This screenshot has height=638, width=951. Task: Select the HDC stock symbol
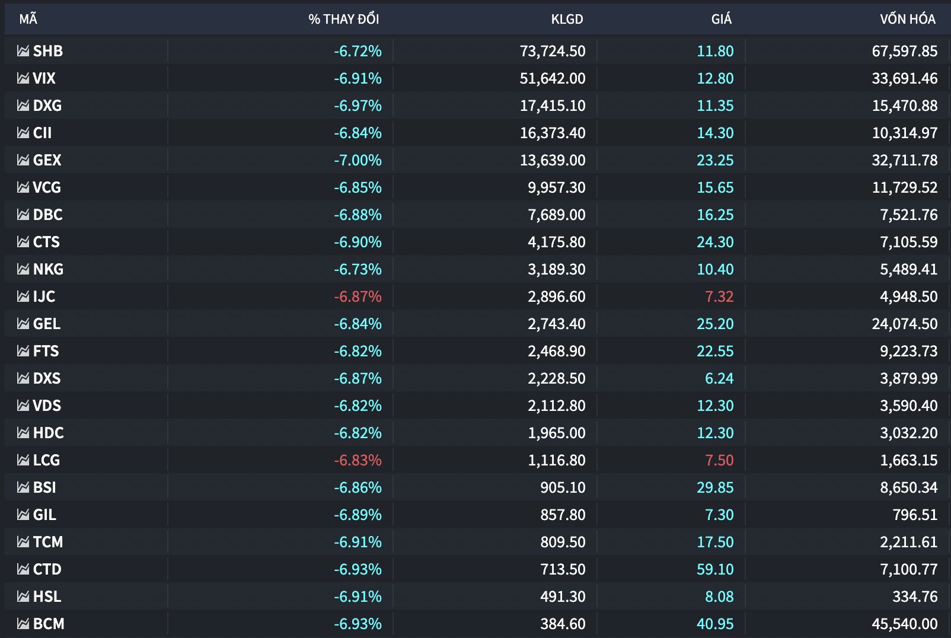click(49, 433)
